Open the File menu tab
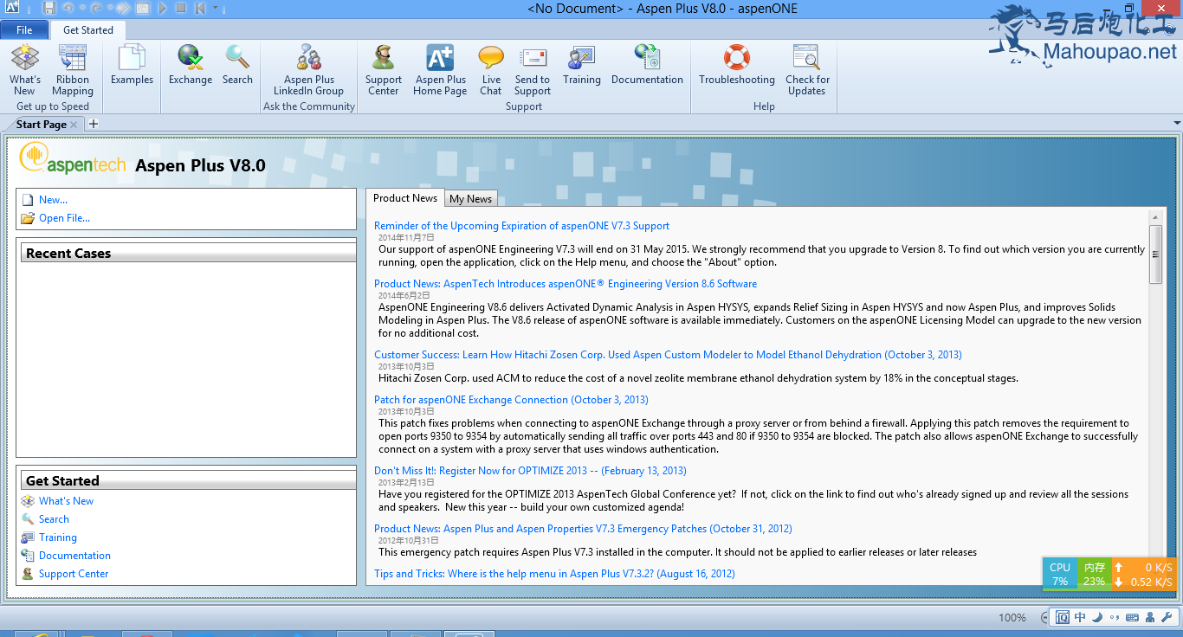 tap(24, 30)
